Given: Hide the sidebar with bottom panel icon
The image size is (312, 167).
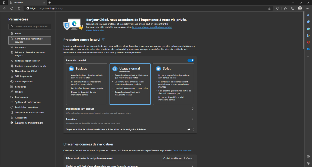Looking at the screenshot, I should [308, 156].
